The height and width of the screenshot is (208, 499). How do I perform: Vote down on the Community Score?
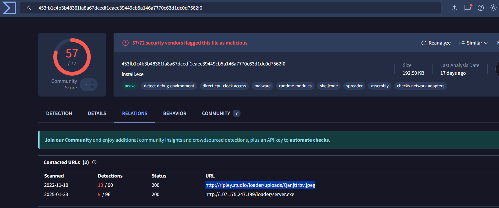pyautogui.click(x=93, y=87)
